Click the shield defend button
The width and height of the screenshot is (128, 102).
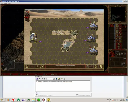101,66
